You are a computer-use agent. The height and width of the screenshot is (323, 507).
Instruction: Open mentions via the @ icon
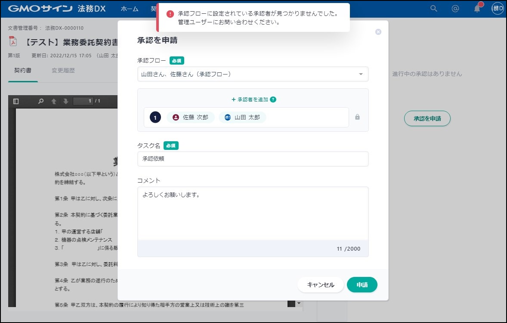(x=455, y=9)
